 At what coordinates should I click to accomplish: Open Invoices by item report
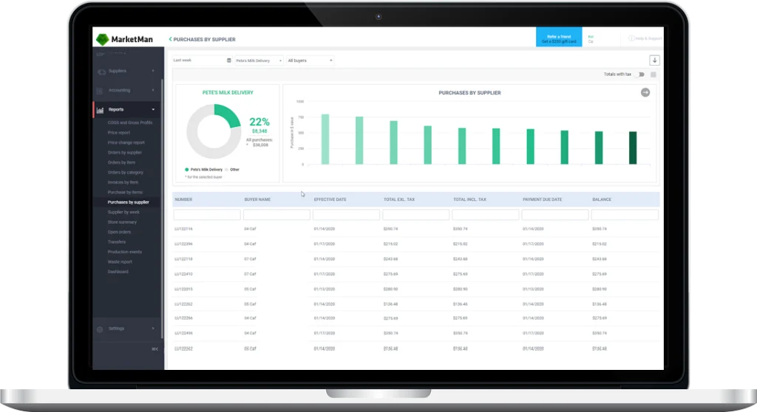click(x=123, y=182)
